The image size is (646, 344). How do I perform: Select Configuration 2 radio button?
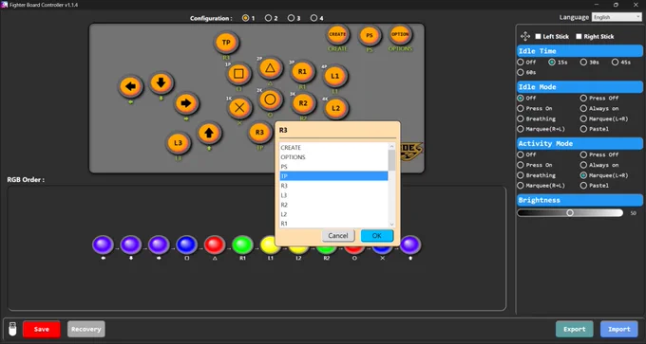(268, 18)
